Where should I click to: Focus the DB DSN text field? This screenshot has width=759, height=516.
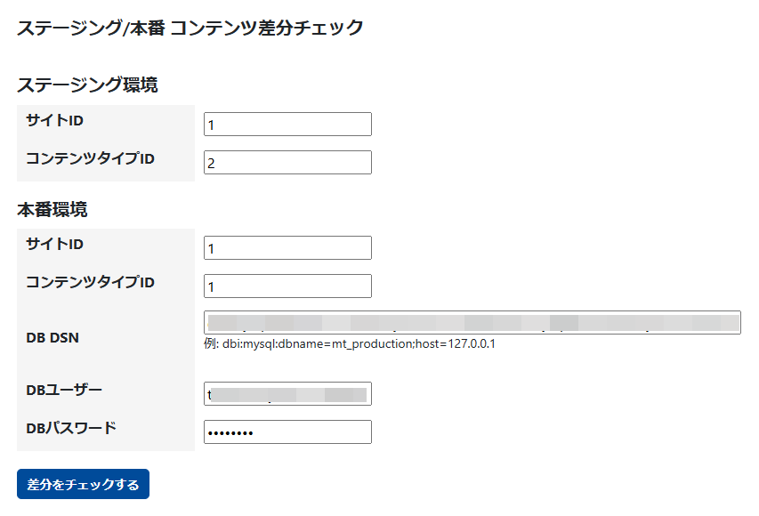(472, 322)
